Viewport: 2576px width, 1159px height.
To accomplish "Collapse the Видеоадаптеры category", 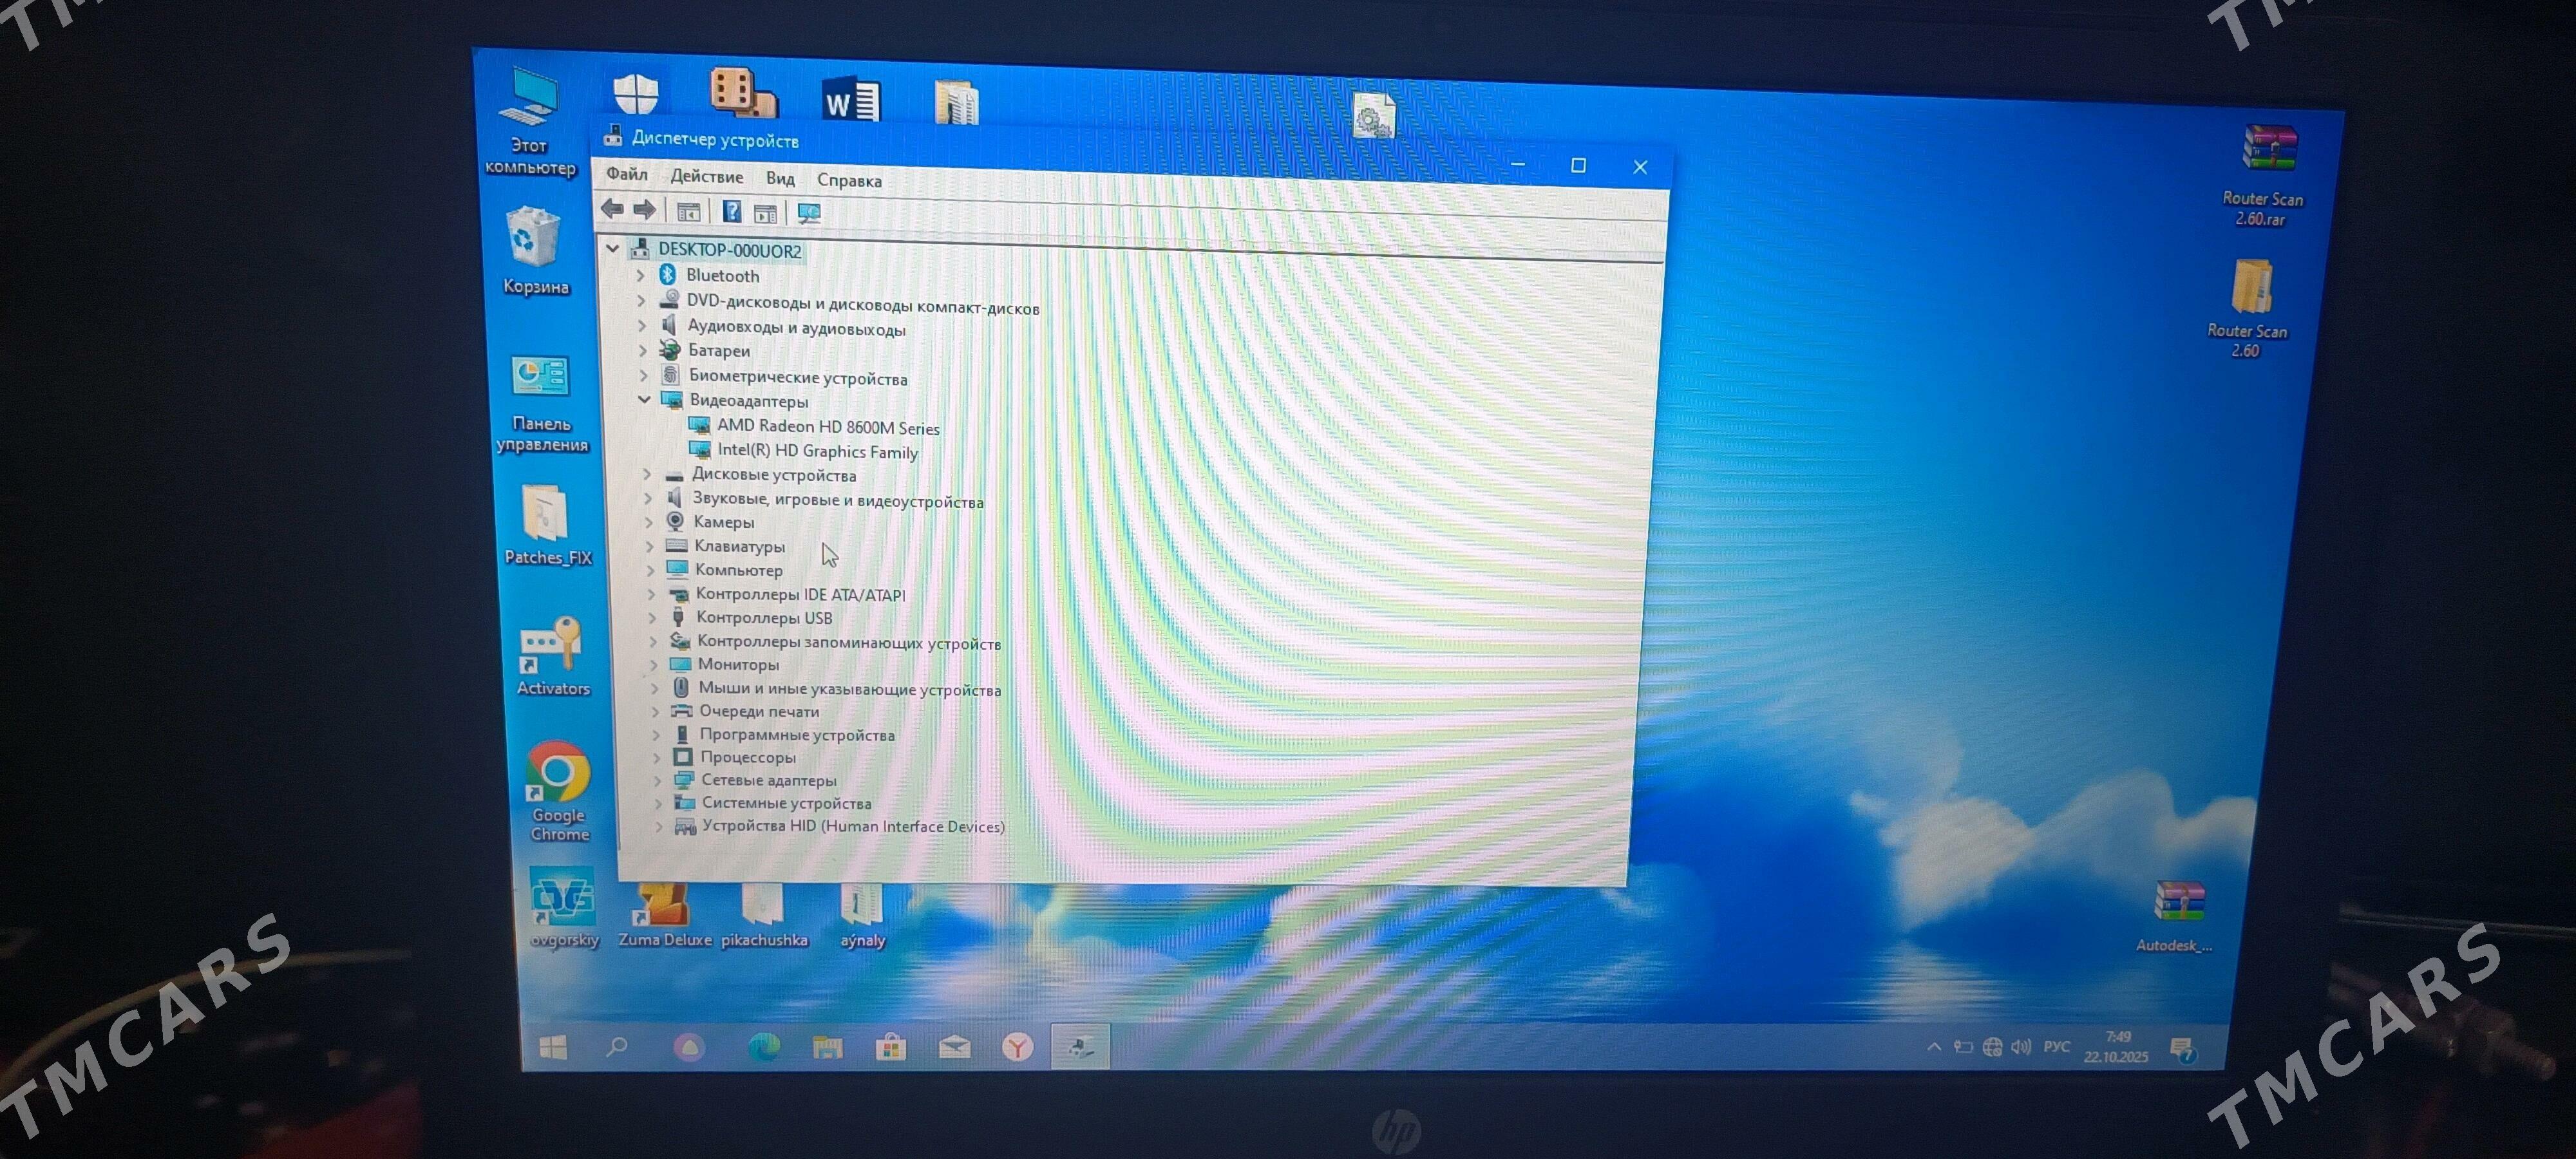I will click(645, 400).
